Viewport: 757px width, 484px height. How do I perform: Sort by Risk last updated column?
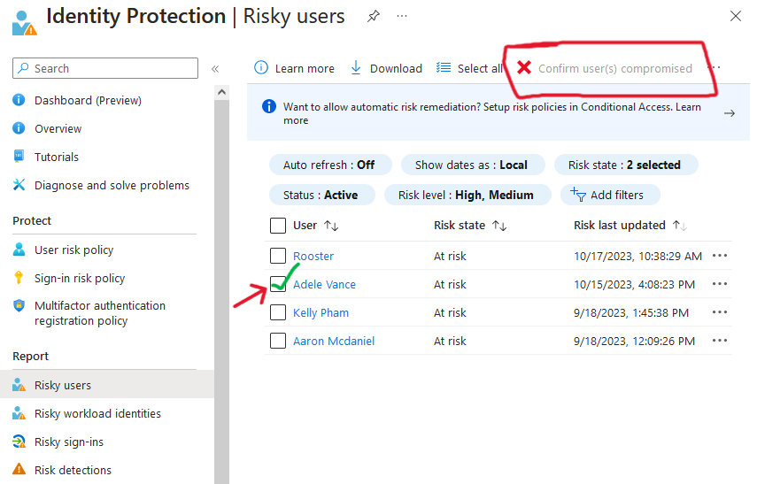[x=630, y=226]
